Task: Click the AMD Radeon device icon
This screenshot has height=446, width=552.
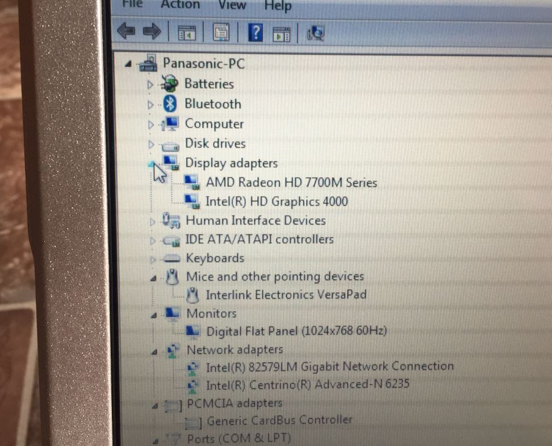Action: pos(192,182)
